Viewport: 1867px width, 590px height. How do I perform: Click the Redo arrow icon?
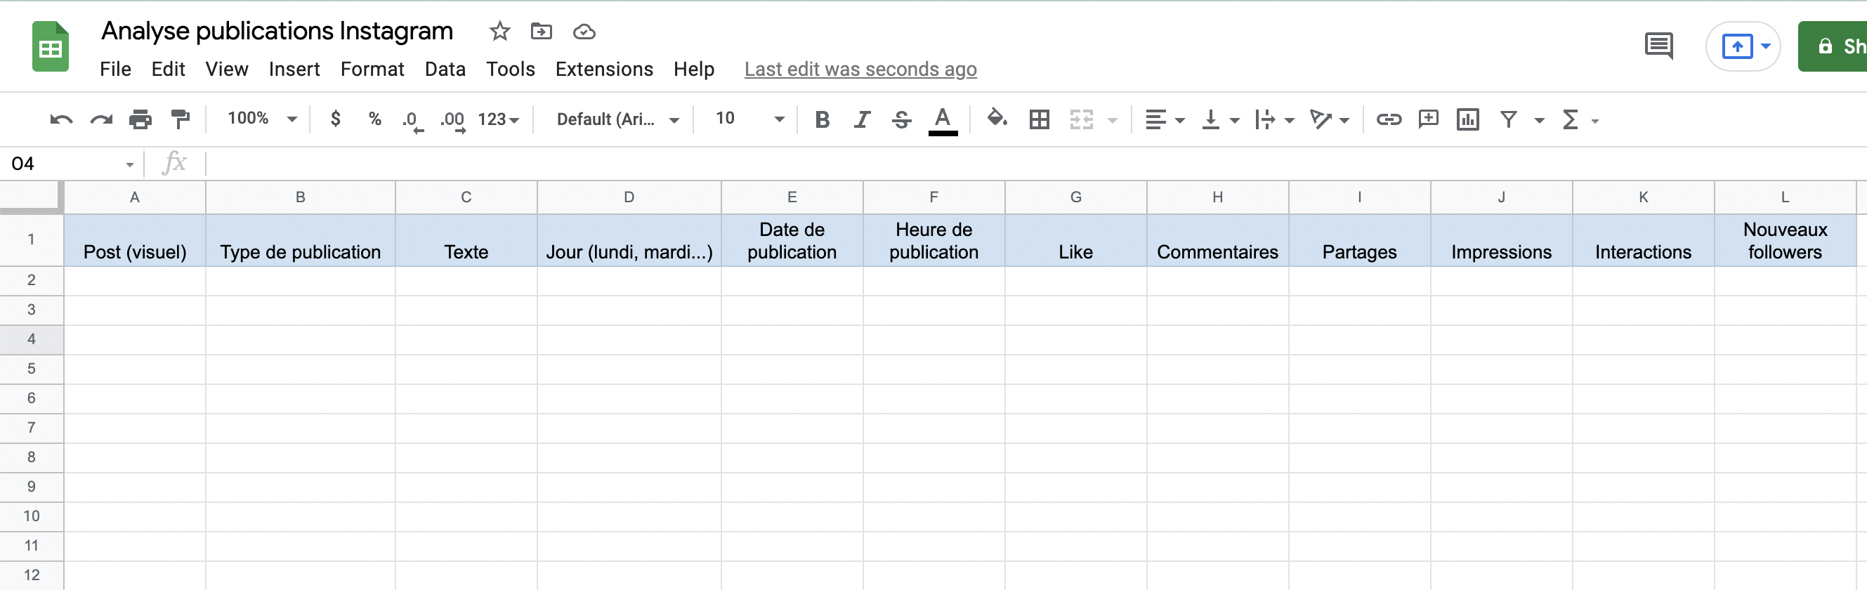(100, 119)
